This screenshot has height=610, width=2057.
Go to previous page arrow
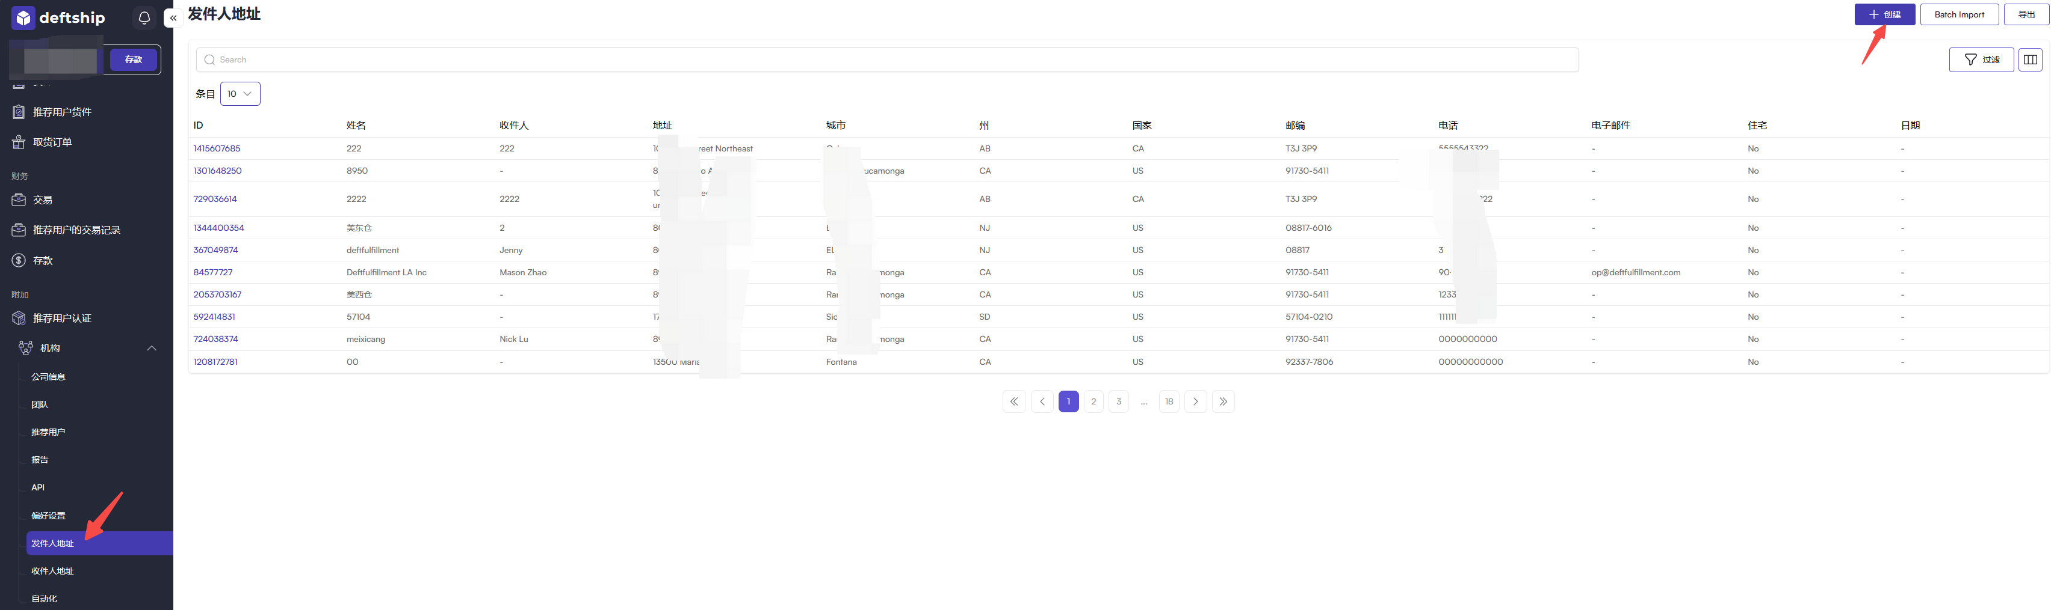pyautogui.click(x=1042, y=401)
